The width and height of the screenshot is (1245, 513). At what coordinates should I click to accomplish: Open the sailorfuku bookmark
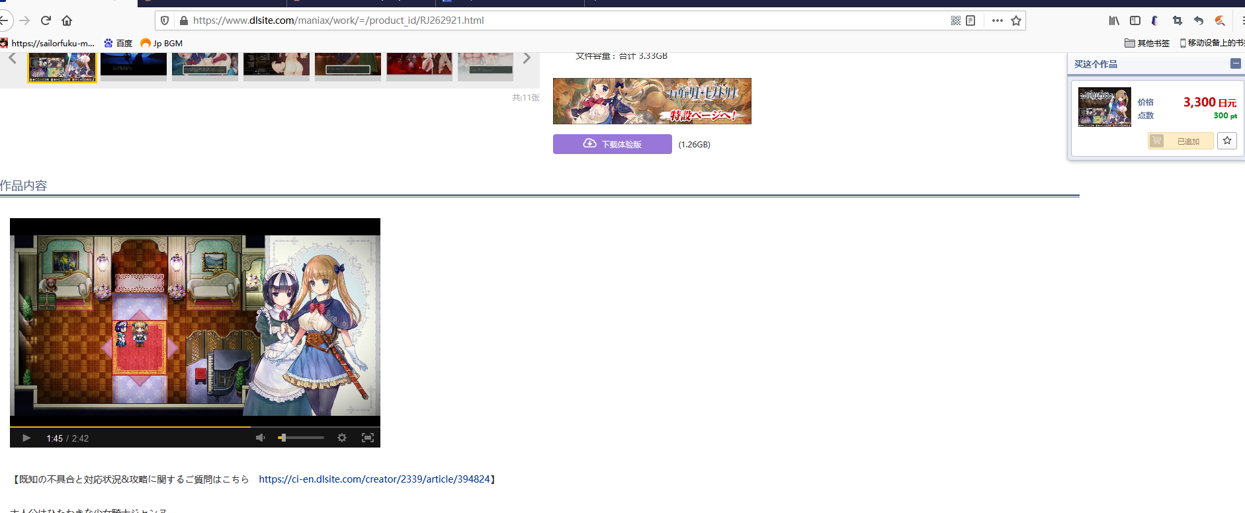(48, 43)
